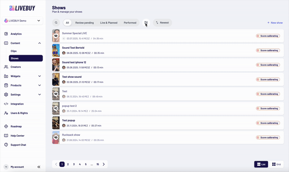Switch to Grid view
Viewport: 289px width, 172px height.
[276, 164]
